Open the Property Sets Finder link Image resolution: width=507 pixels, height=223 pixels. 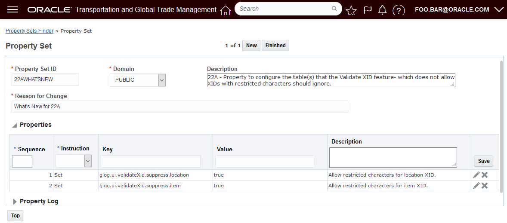click(29, 31)
